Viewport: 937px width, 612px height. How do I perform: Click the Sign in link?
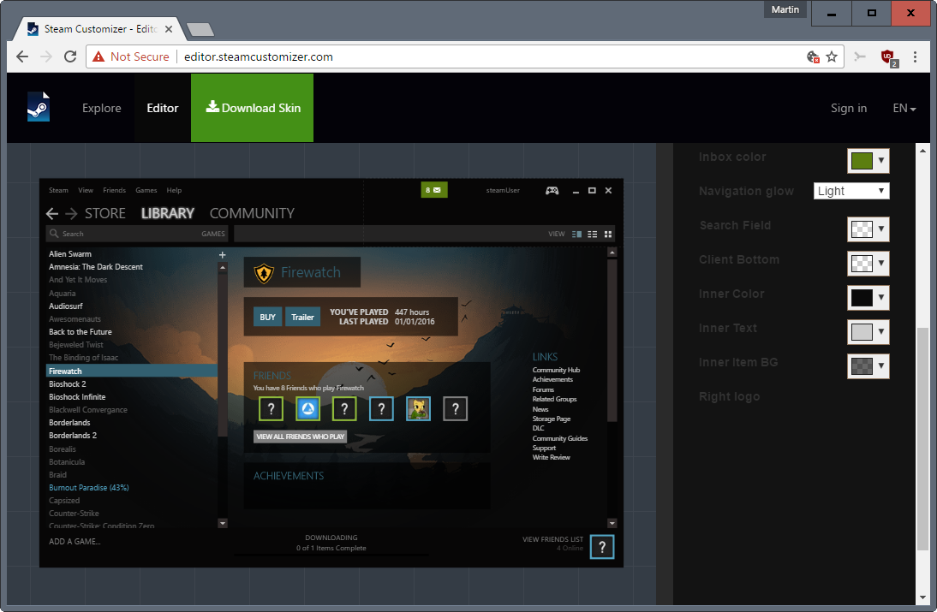point(849,108)
